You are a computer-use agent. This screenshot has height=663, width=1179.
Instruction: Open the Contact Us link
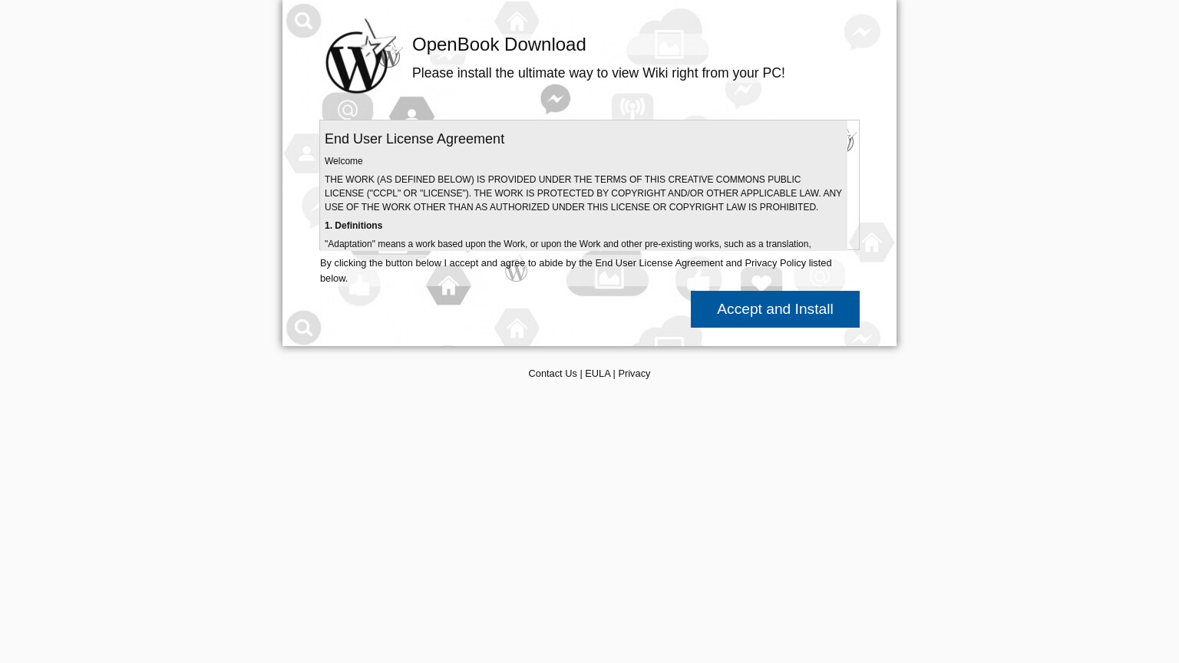pyautogui.click(x=552, y=374)
